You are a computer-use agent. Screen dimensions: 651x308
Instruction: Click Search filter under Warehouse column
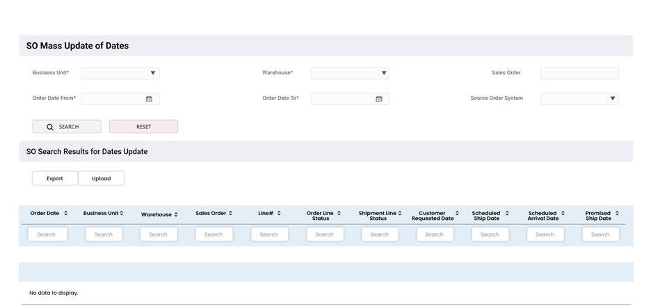[159, 234]
